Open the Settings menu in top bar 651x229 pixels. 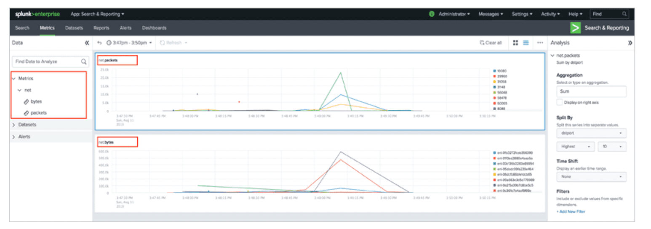pos(522,14)
